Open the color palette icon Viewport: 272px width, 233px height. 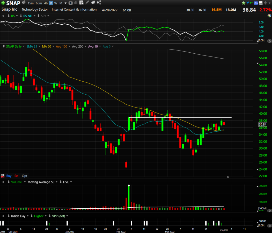(269, 16)
